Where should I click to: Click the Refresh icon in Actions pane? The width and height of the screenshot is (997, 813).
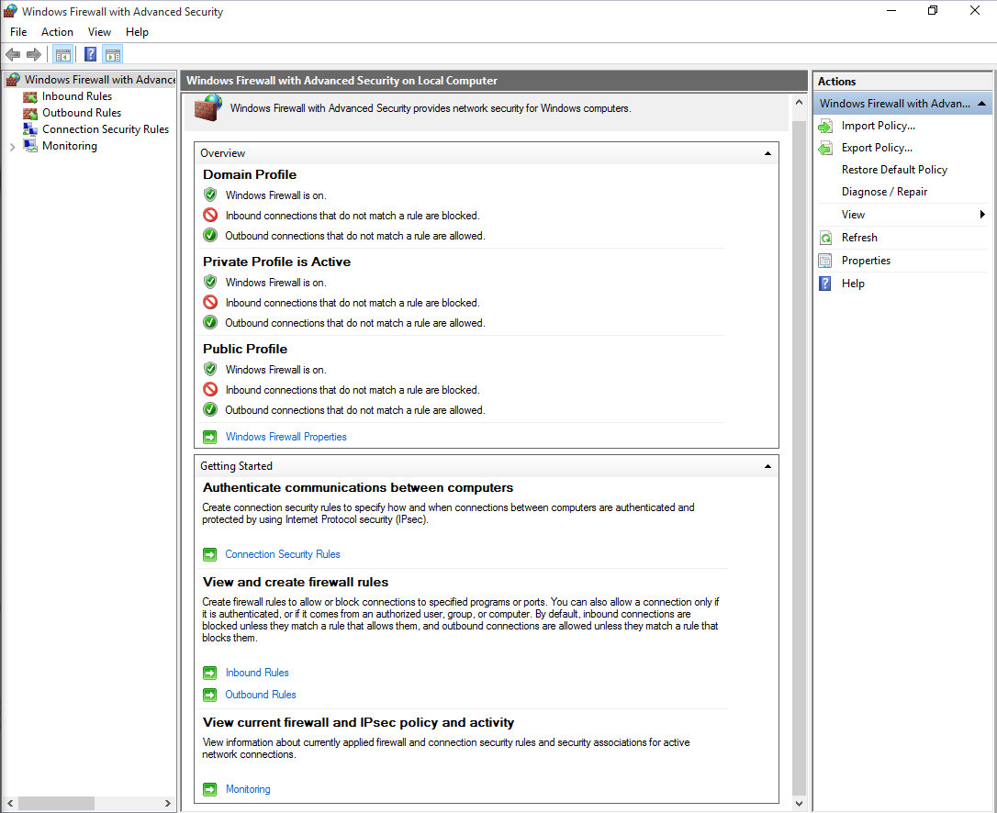coord(825,238)
